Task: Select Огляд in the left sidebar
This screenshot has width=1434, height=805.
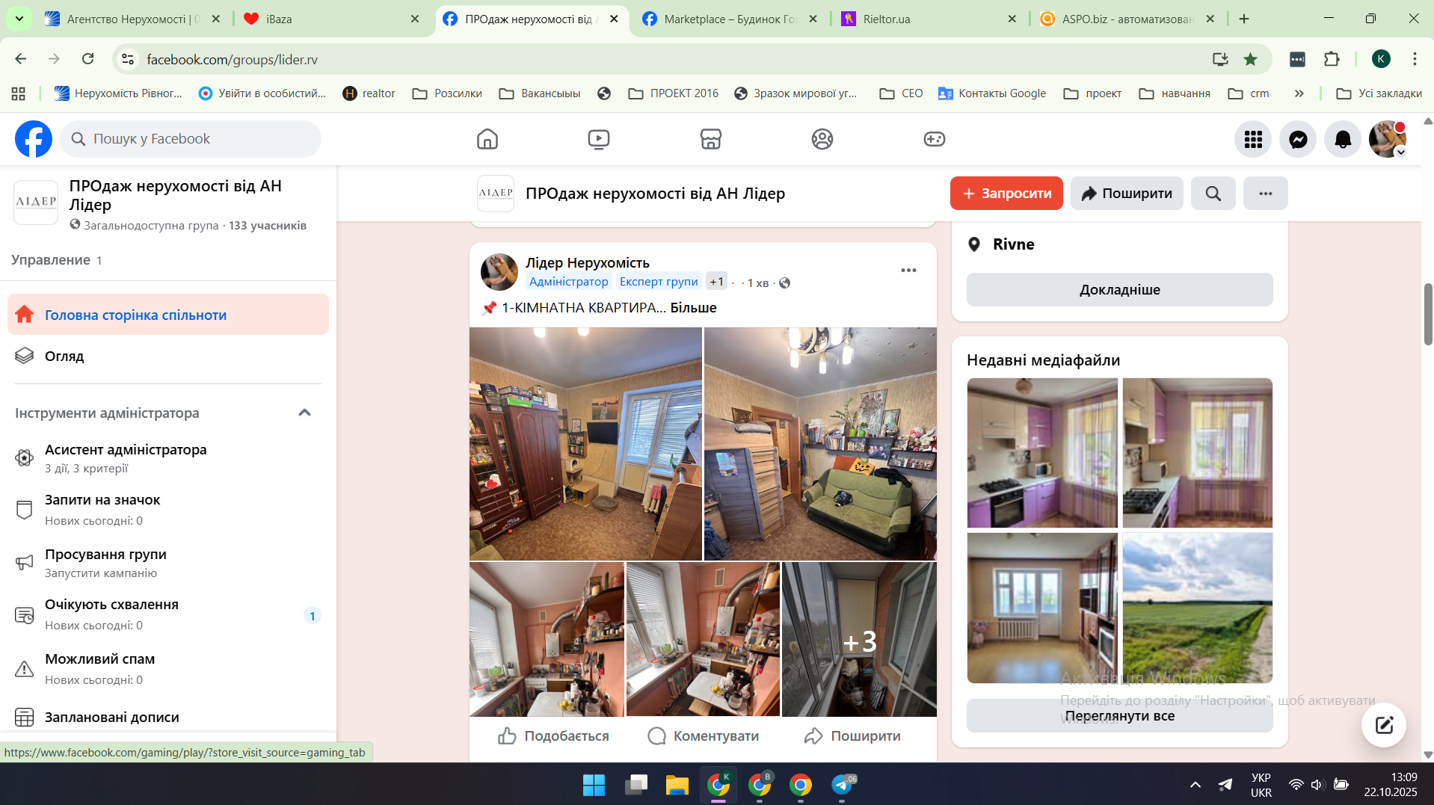Action: 64,356
